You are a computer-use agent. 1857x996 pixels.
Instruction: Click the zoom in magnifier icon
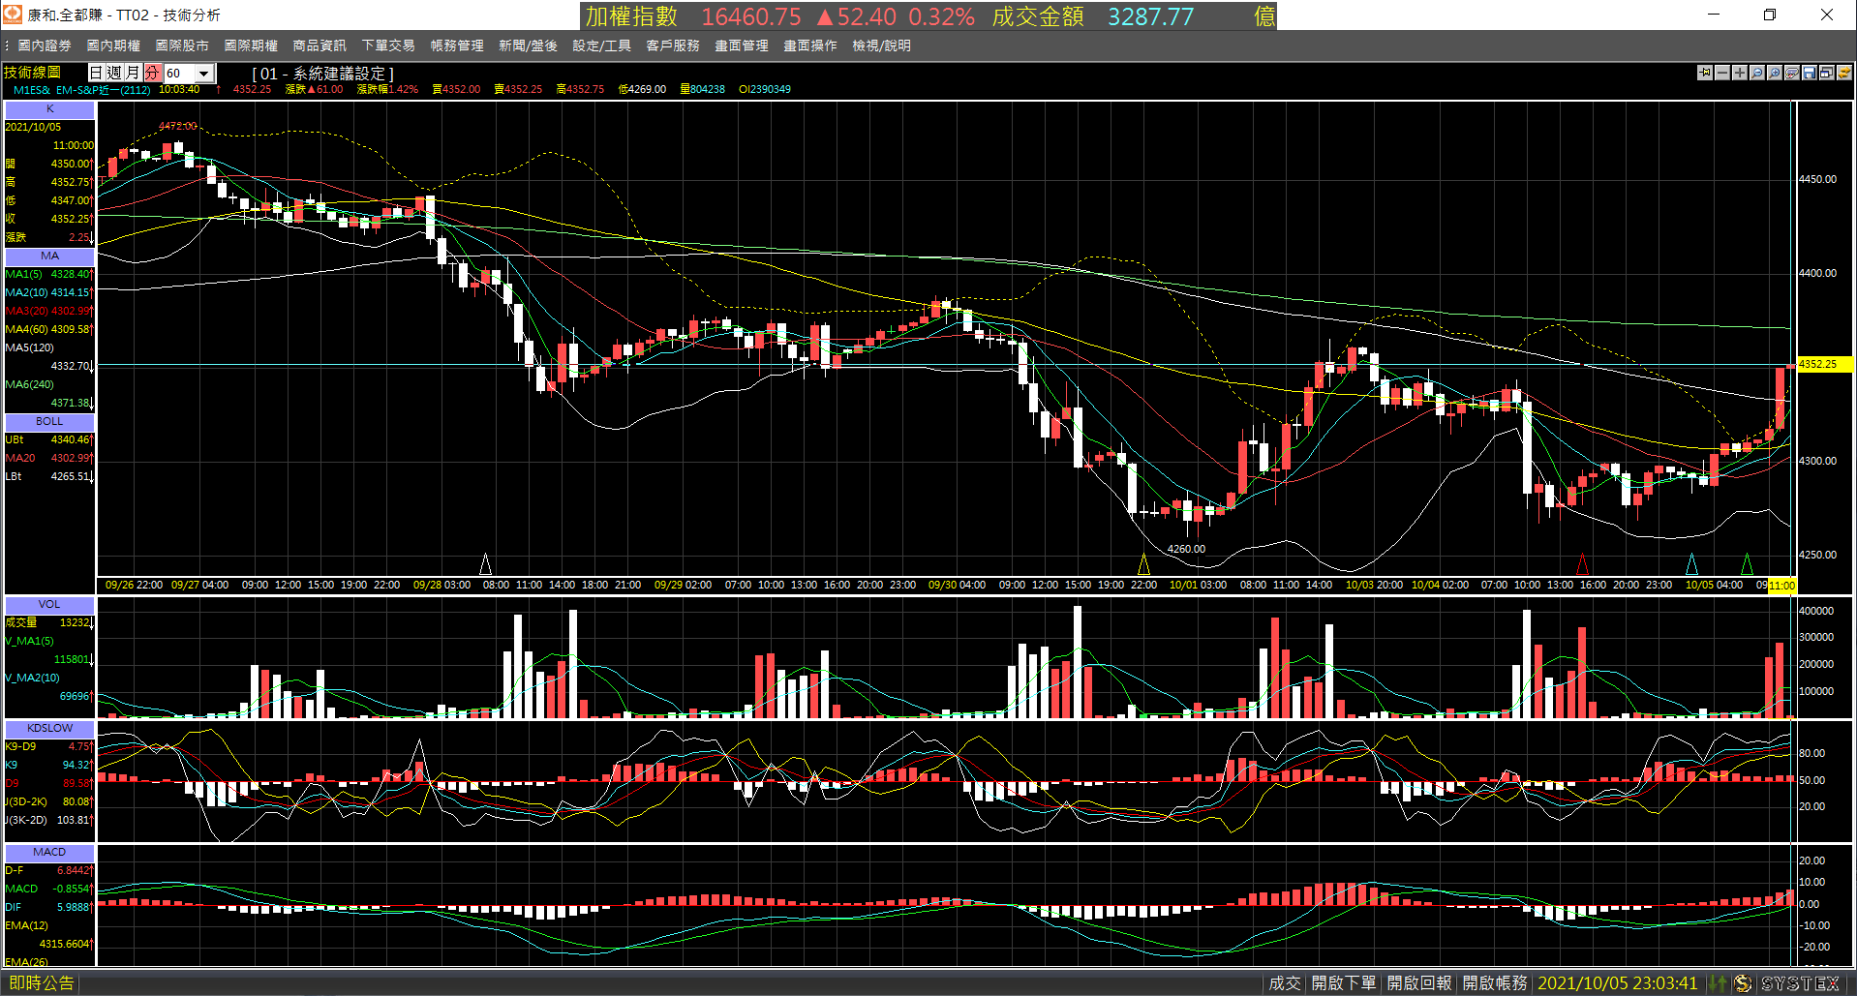1775,73
